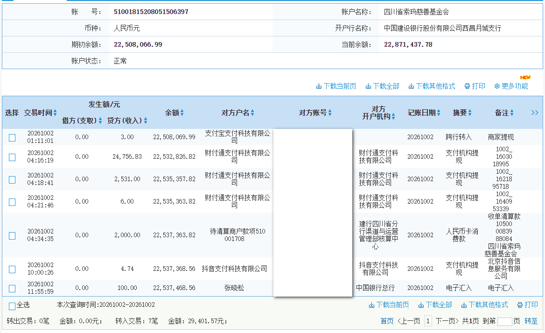The image size is (545, 333).
Task: Click top 下载其他格式 link
Action: pos(432,86)
